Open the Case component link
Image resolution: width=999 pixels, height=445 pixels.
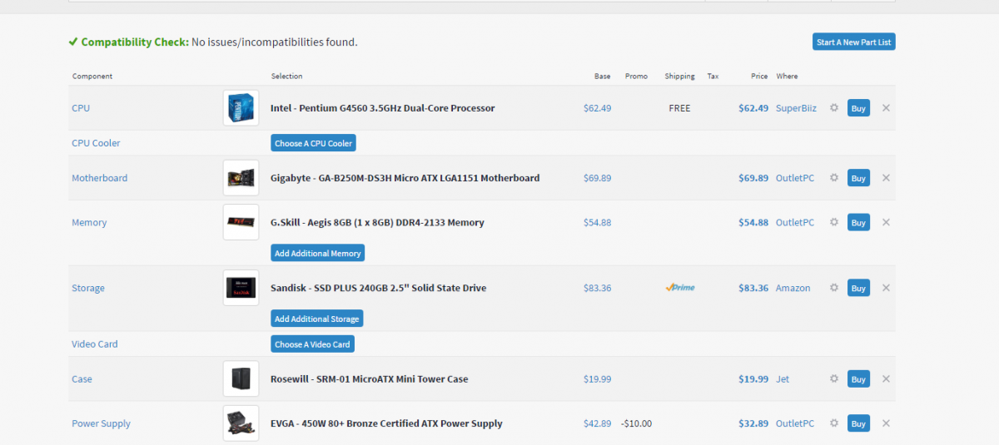point(82,378)
